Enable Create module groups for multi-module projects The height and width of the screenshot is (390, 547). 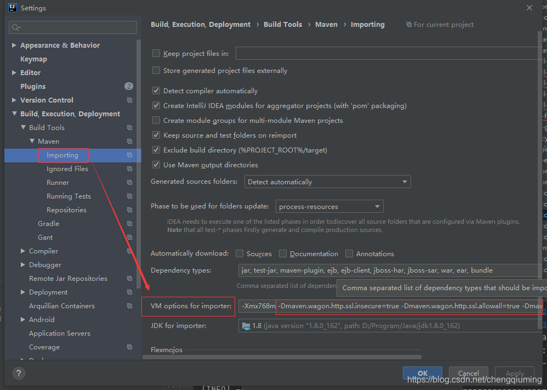[156, 121]
